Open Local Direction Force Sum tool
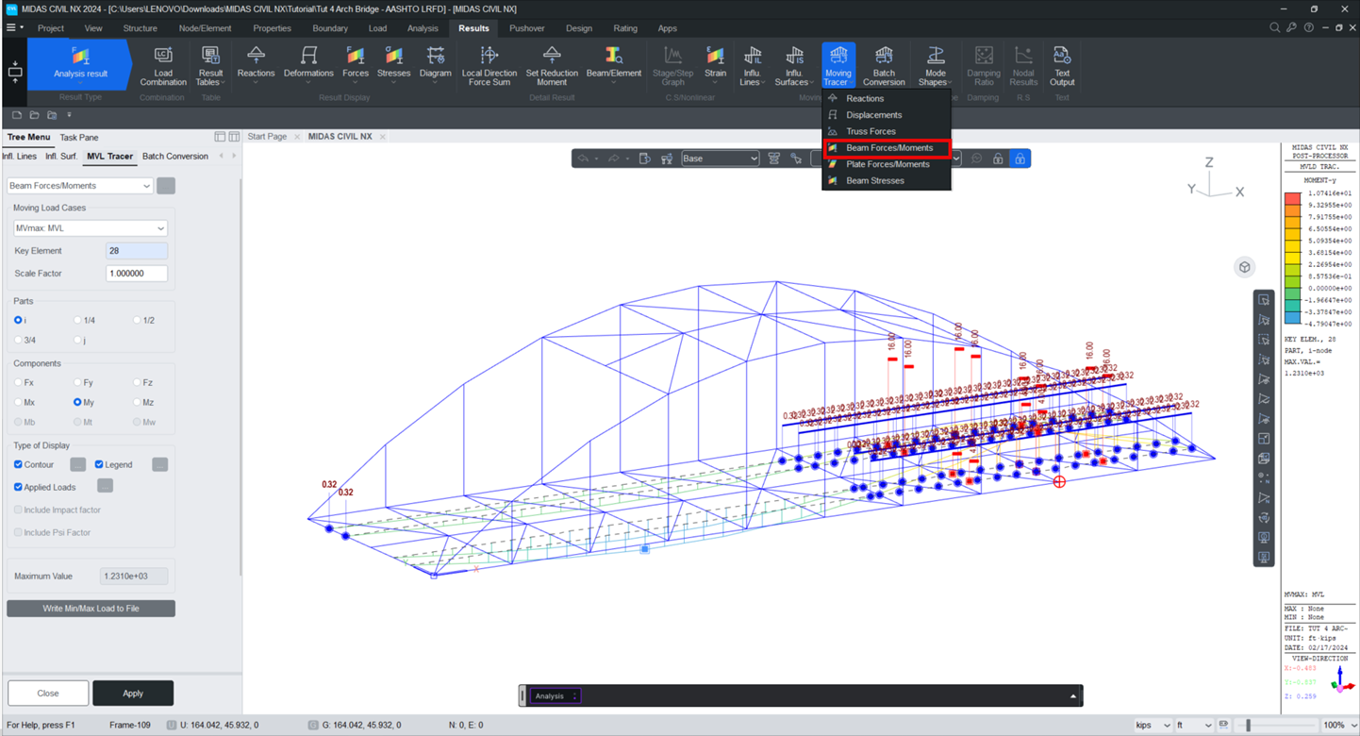The width and height of the screenshot is (1360, 736). point(489,66)
